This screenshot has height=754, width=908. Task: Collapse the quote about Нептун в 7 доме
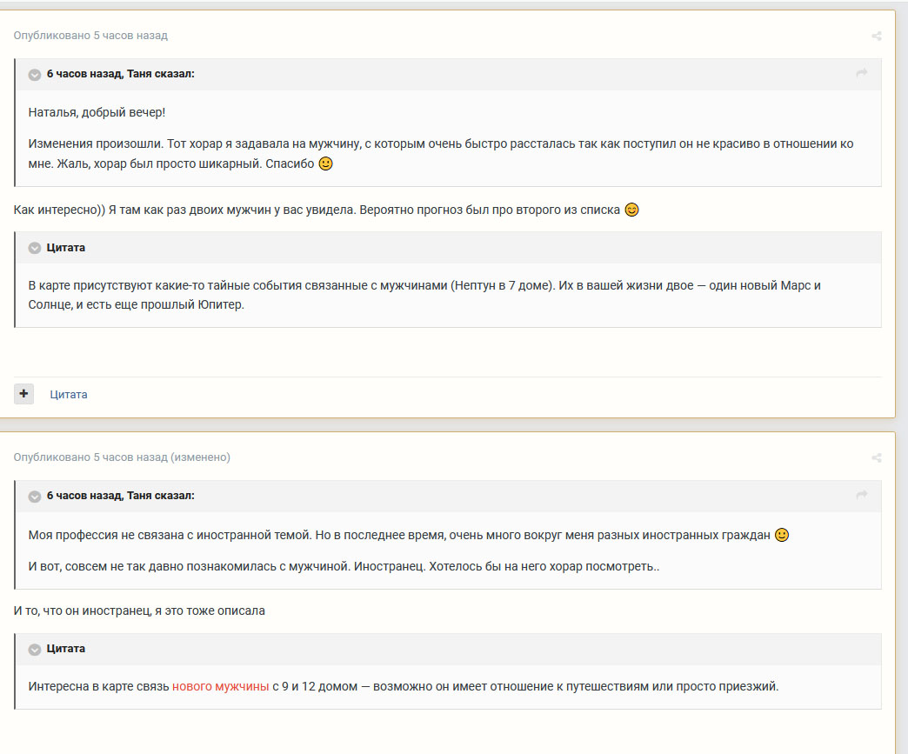click(35, 248)
